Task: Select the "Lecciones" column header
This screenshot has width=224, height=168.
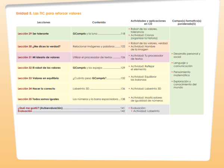Action: coord(44,22)
